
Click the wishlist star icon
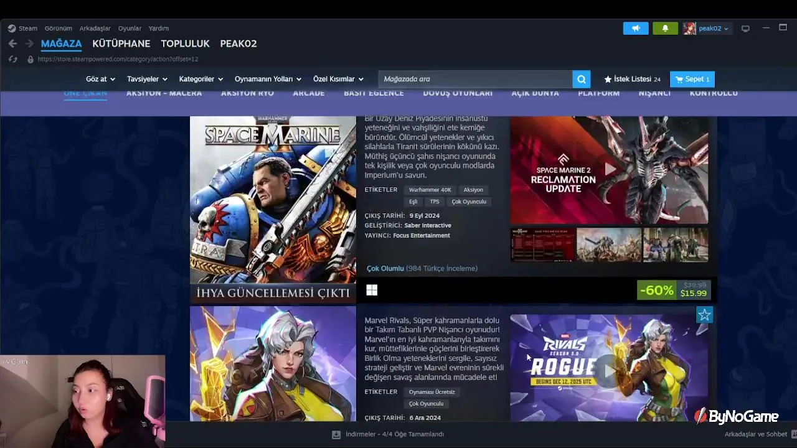click(x=608, y=79)
